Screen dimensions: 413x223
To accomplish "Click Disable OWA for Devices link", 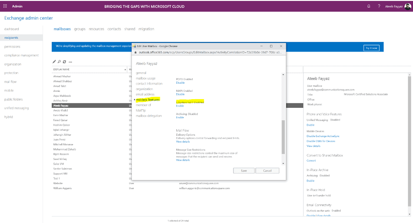I will [321, 141].
